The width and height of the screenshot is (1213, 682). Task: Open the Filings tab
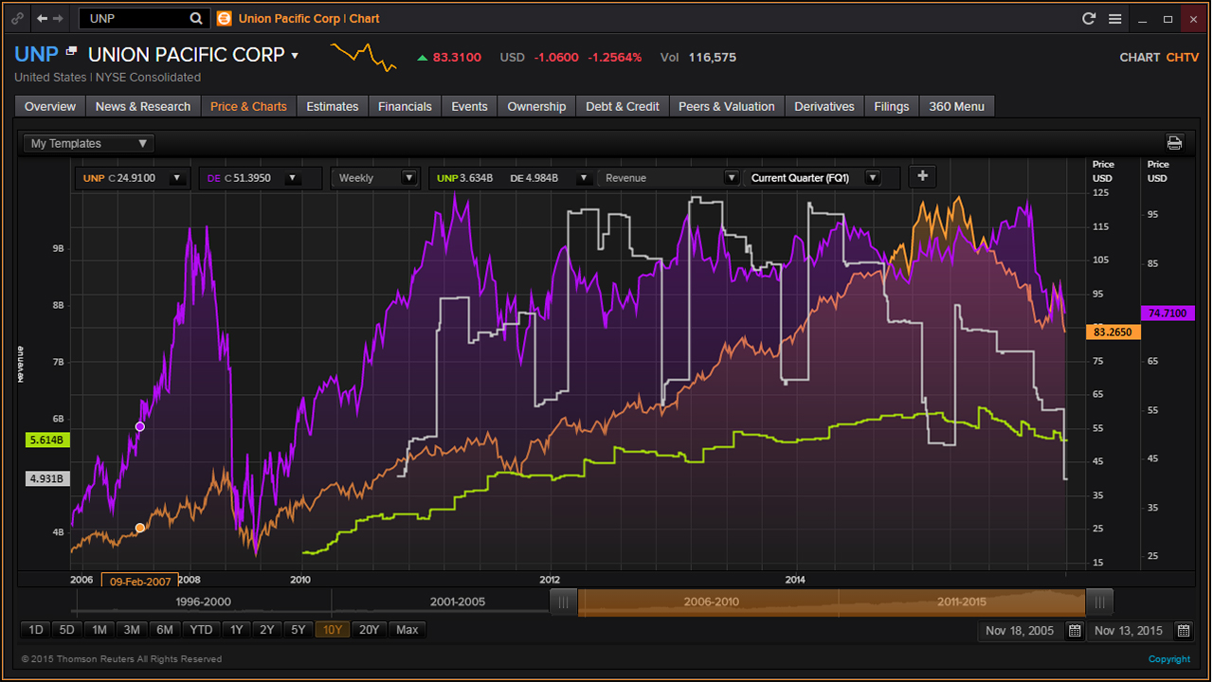point(892,106)
